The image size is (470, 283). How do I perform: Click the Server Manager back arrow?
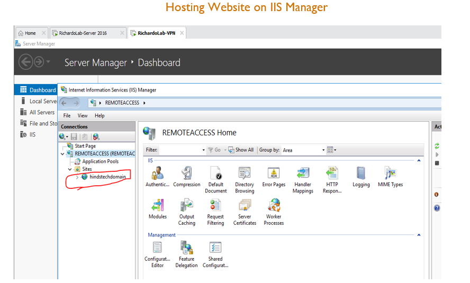[x=25, y=62]
